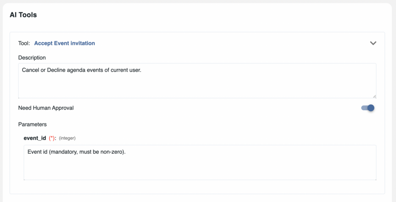This screenshot has width=396, height=202.
Task: Click the AI Tools heading
Action: [x=23, y=15]
